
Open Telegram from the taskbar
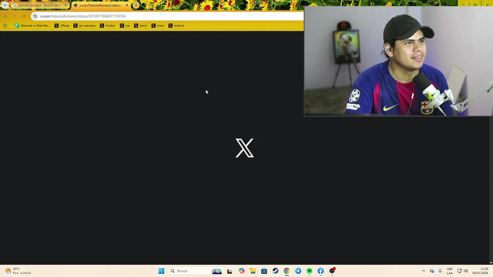298,271
